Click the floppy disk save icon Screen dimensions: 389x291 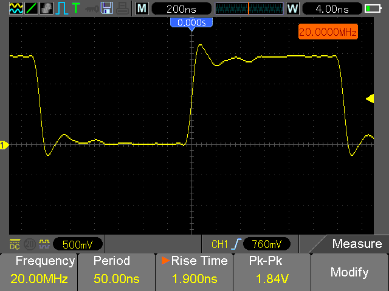(x=107, y=8)
